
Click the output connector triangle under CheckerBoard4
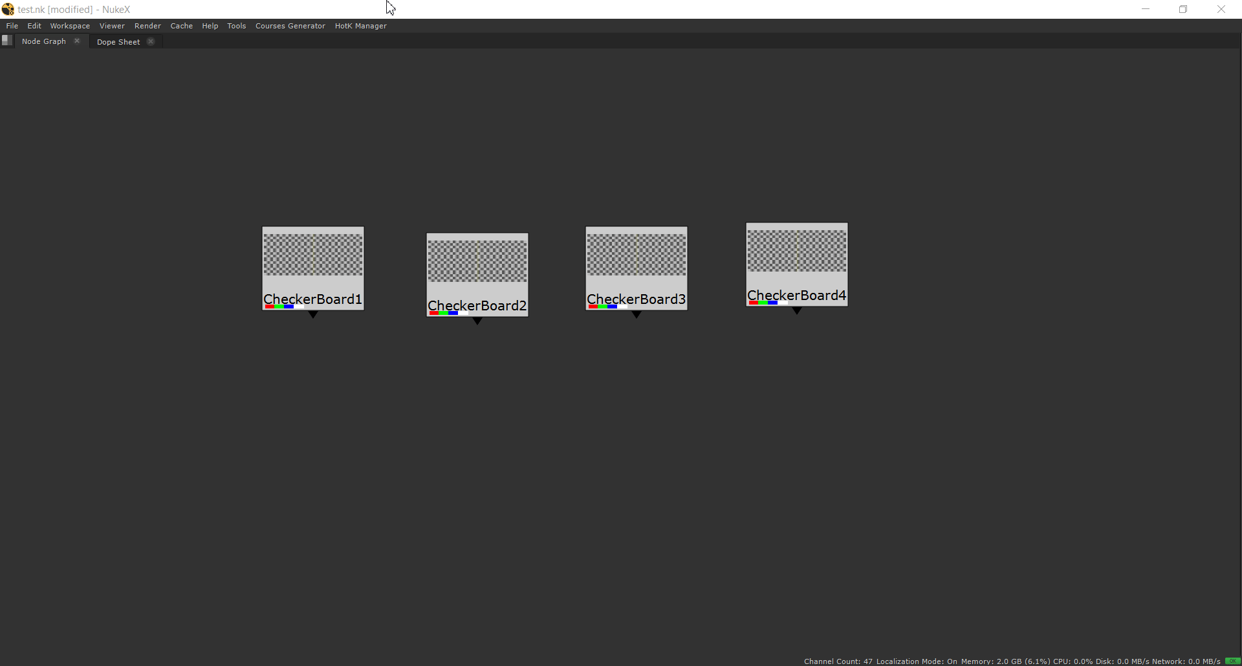[796, 311]
